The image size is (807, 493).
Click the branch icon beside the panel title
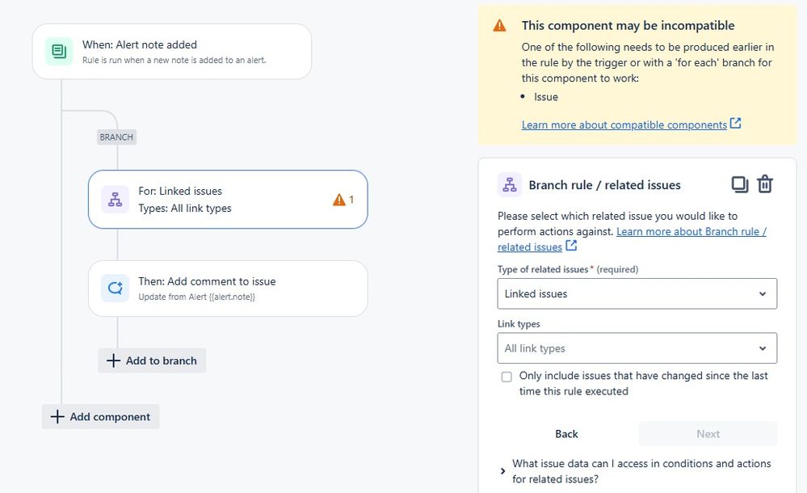[510, 185]
